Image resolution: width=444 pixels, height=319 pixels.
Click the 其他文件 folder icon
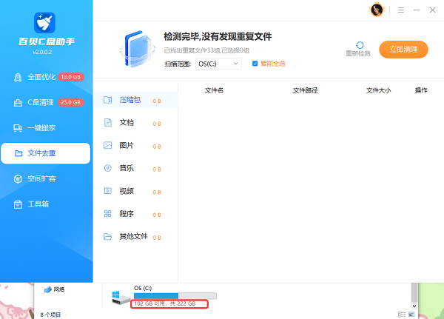pyautogui.click(x=107, y=237)
